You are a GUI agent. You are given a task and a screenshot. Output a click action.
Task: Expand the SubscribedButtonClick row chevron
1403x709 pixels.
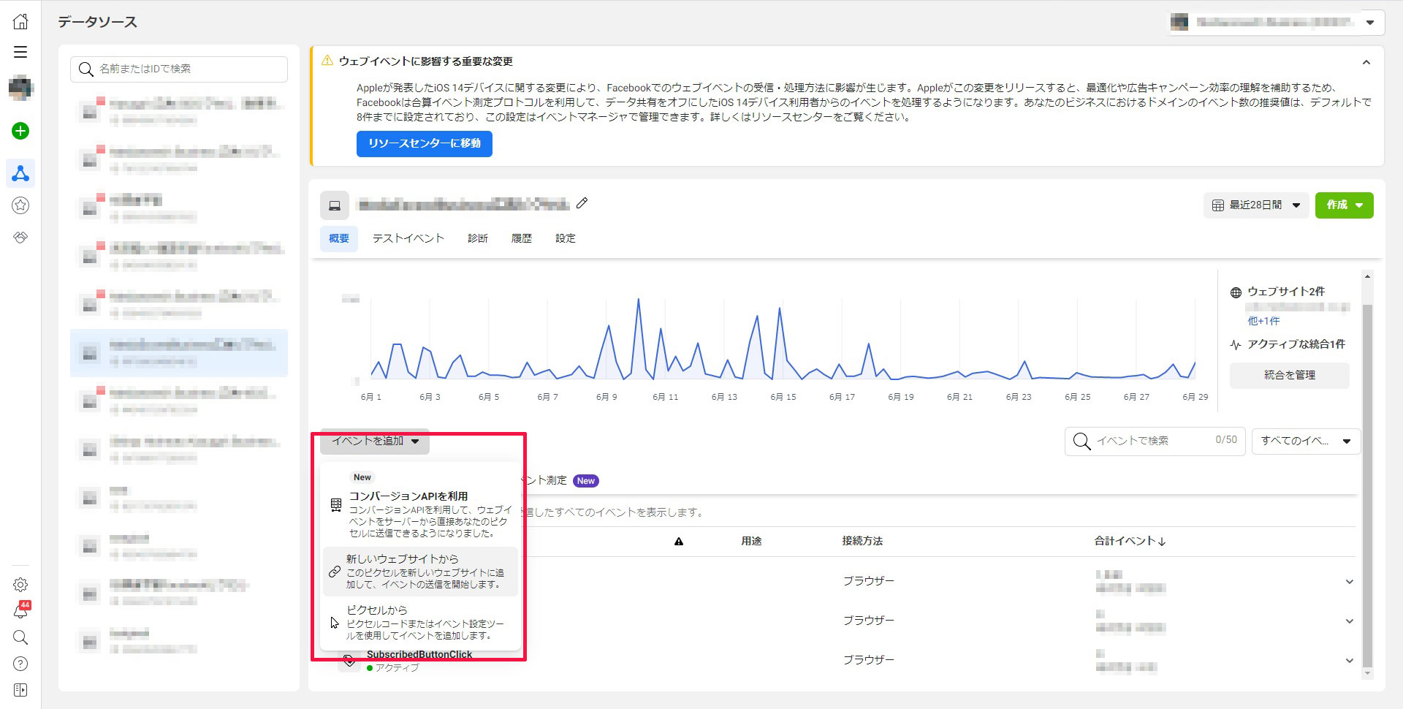(x=1349, y=661)
